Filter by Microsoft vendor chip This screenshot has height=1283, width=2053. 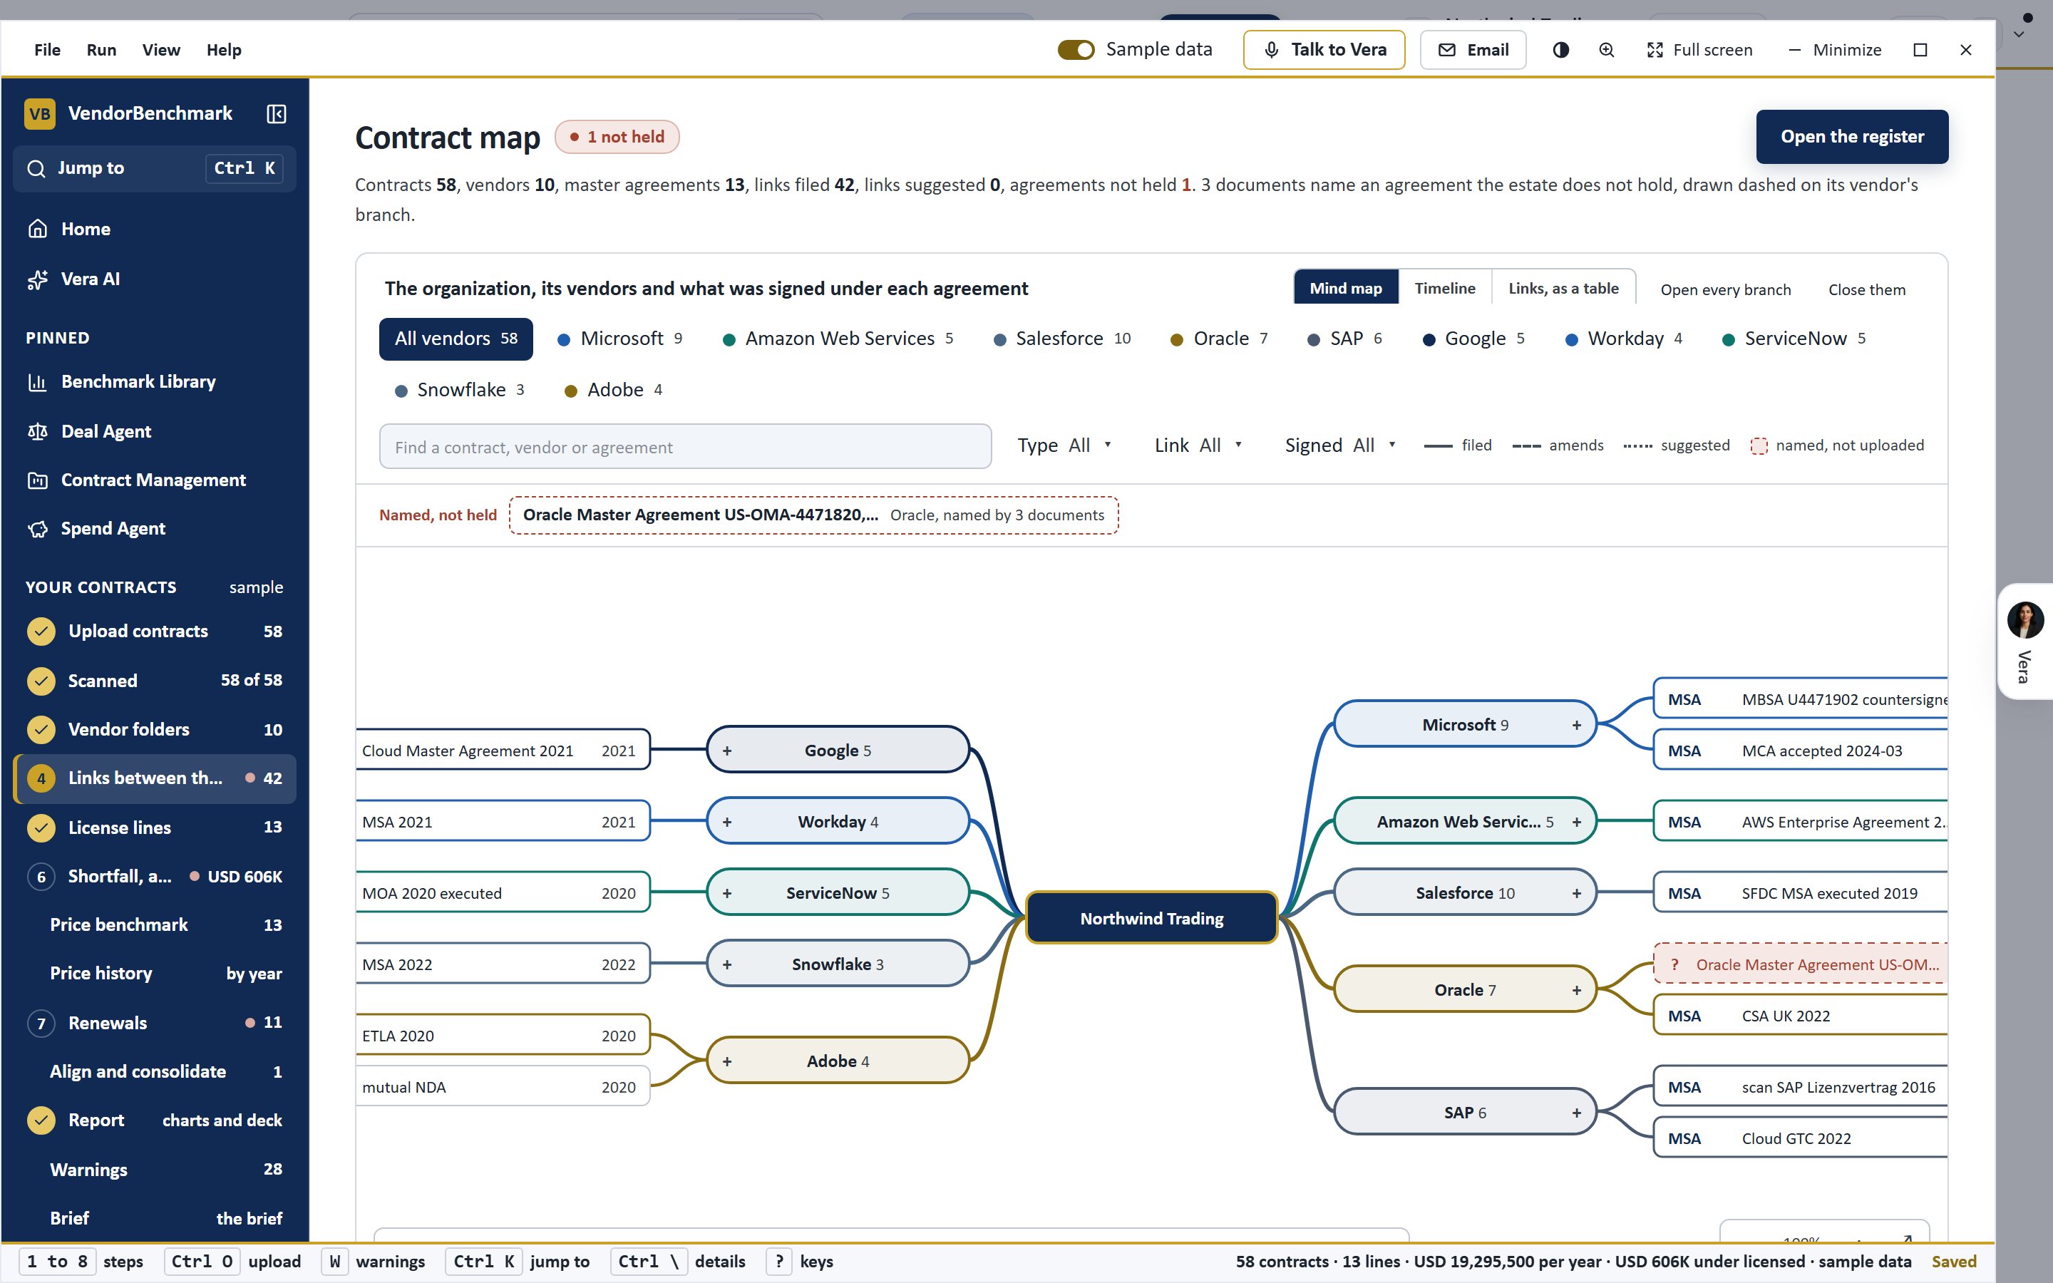coord(620,339)
